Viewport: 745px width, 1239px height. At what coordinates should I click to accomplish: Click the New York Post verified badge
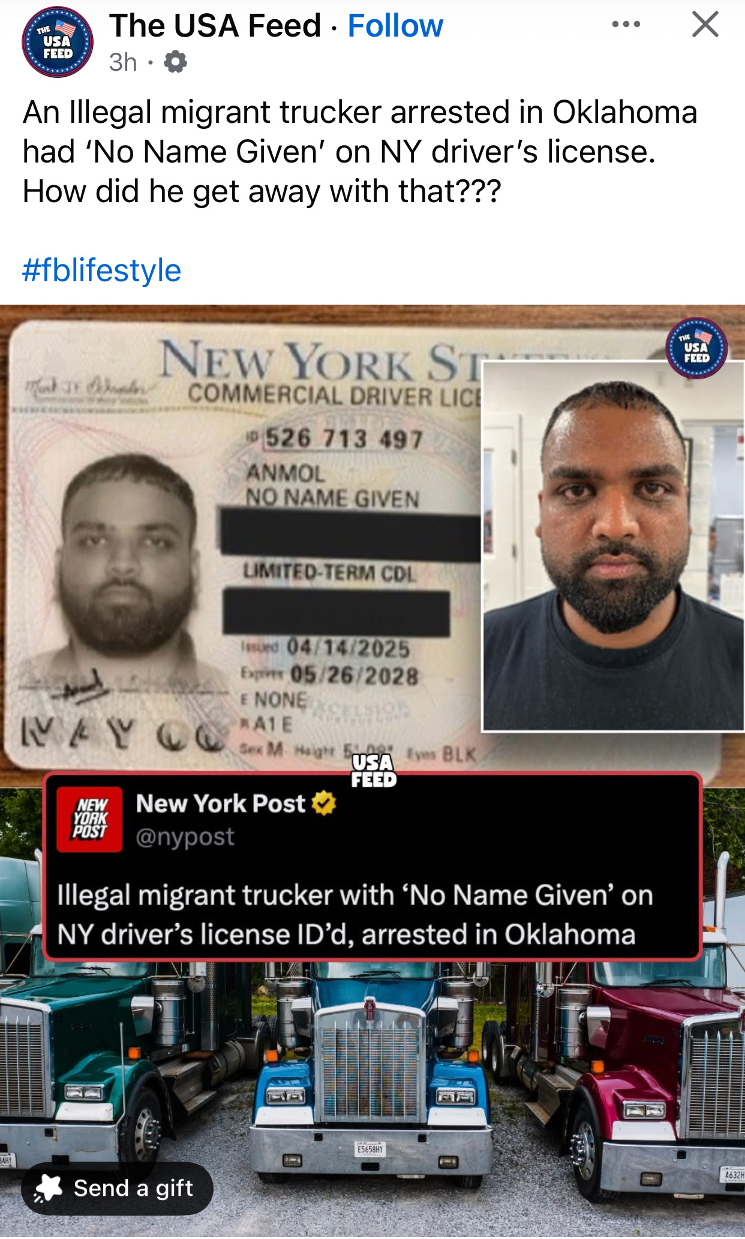(x=324, y=803)
